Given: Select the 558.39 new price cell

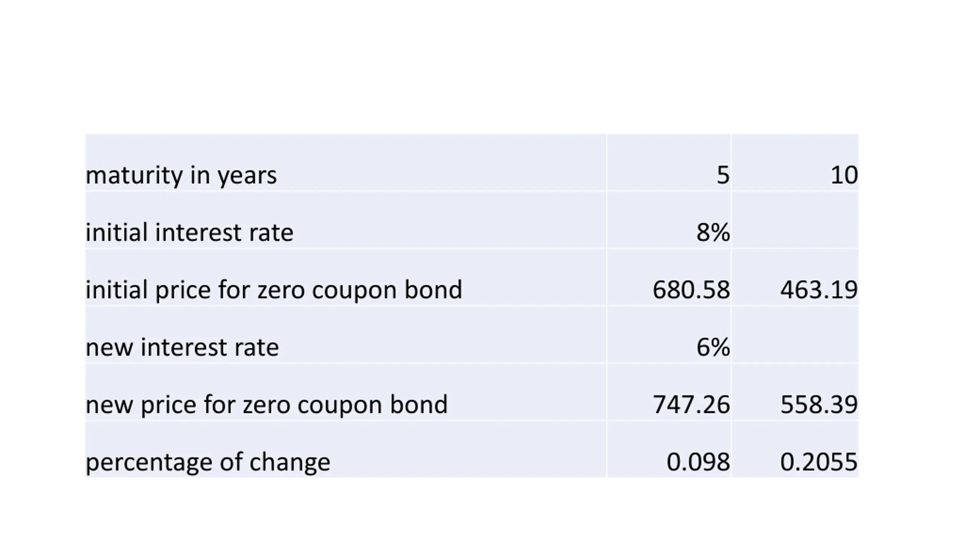Looking at the screenshot, I should pyautogui.click(x=795, y=392).
